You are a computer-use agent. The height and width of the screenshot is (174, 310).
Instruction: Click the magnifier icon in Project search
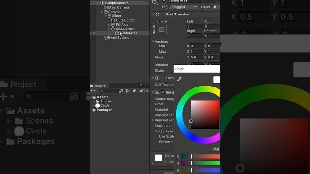(x=102, y=91)
